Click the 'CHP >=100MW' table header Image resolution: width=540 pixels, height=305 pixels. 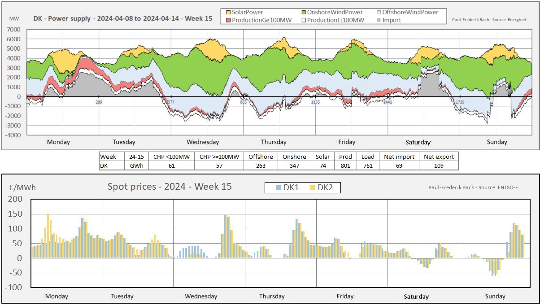pos(219,157)
